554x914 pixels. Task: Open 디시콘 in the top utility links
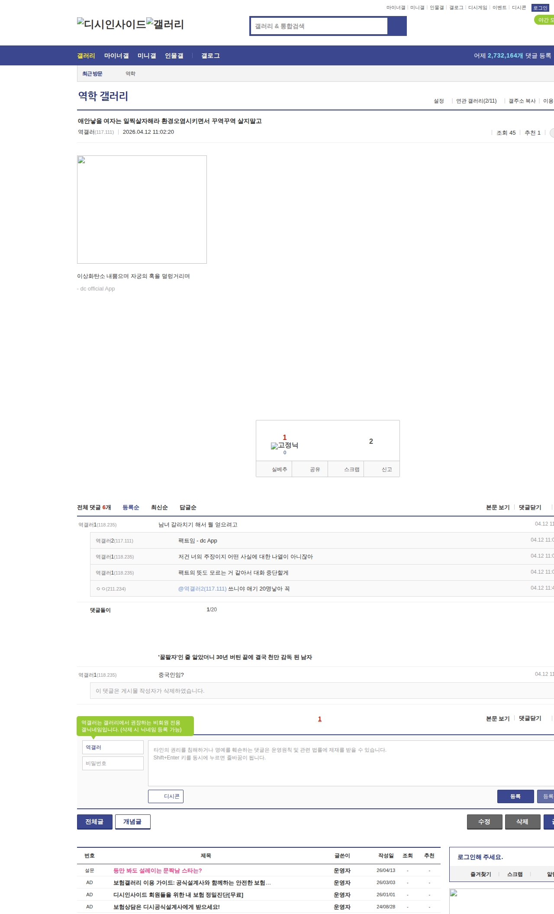pyautogui.click(x=519, y=8)
